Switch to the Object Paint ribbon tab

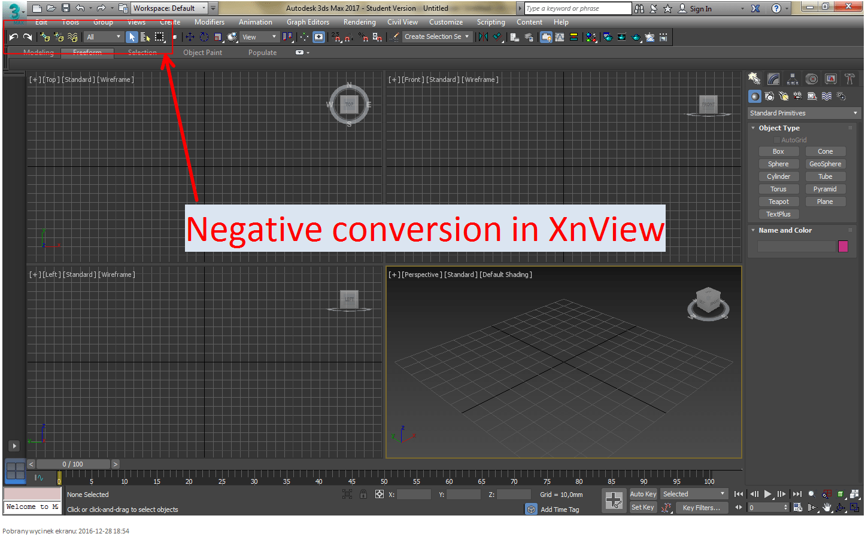click(x=202, y=53)
